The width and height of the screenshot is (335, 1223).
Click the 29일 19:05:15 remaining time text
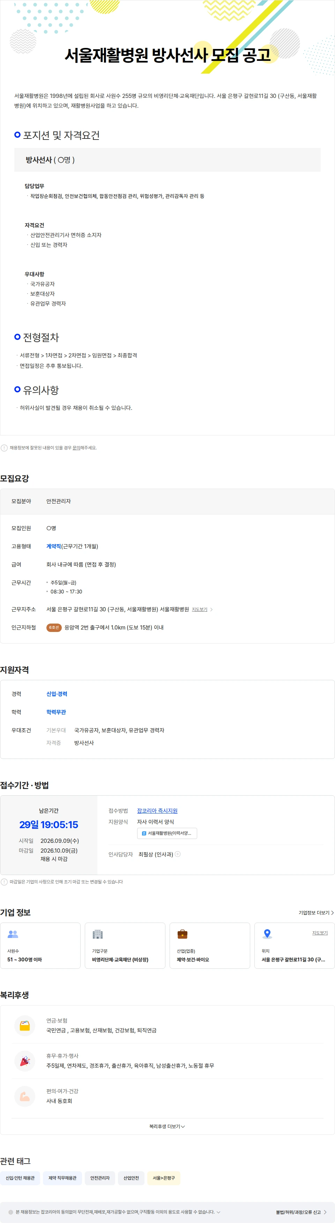click(49, 825)
